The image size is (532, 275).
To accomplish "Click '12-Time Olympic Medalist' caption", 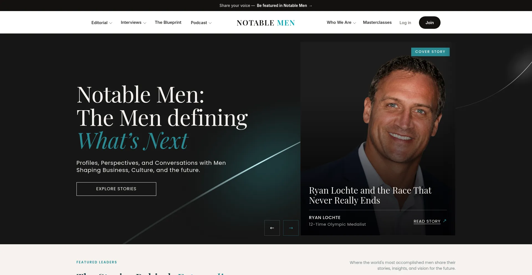I will [x=337, y=224].
